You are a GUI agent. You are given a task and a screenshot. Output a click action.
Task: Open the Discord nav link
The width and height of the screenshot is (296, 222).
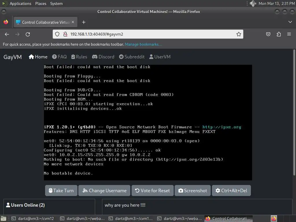tap(103, 57)
